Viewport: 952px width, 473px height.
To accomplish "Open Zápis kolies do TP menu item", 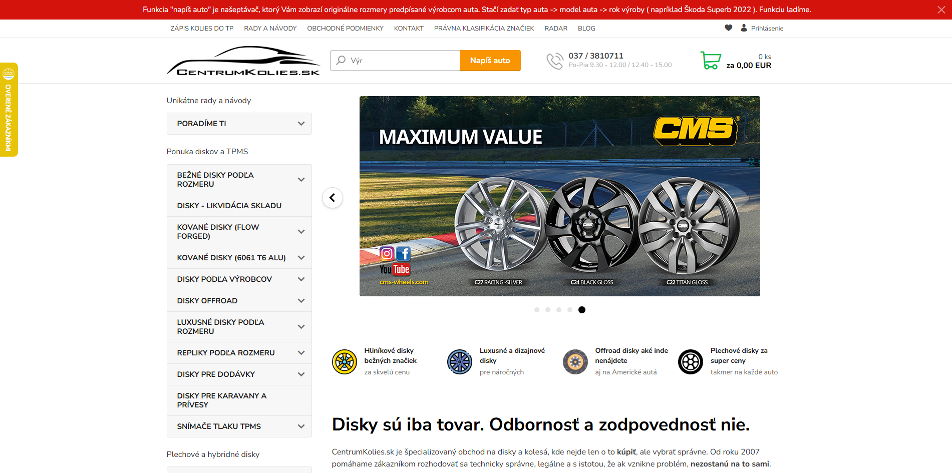I will coord(202,29).
